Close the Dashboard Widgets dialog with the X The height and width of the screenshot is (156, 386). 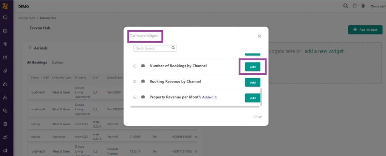click(x=259, y=36)
